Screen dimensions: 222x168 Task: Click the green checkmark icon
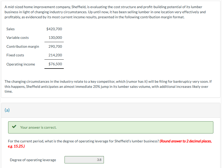pos(14,126)
